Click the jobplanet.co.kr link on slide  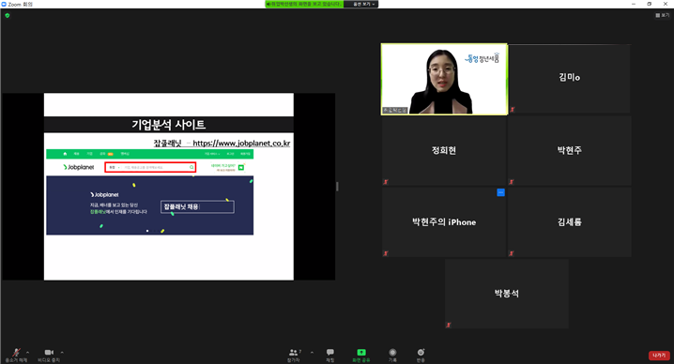tap(241, 144)
